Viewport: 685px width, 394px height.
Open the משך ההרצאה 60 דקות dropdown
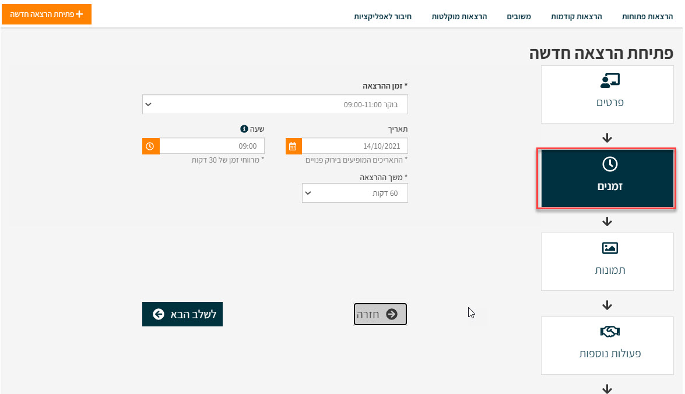pyautogui.click(x=354, y=193)
